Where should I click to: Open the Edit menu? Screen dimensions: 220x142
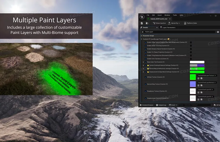153,15
